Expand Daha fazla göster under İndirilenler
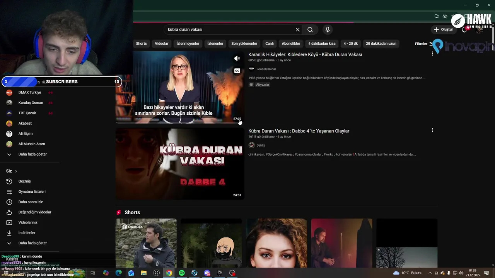This screenshot has height=278, width=495. (x=33, y=243)
